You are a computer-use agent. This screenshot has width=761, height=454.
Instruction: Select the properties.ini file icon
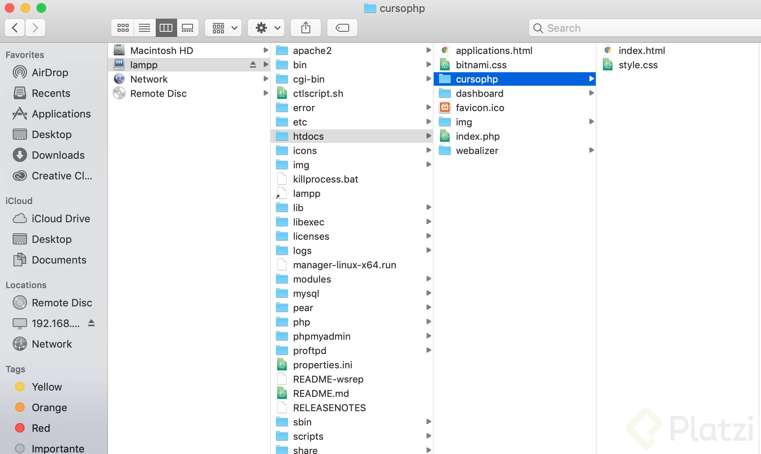[x=282, y=365]
